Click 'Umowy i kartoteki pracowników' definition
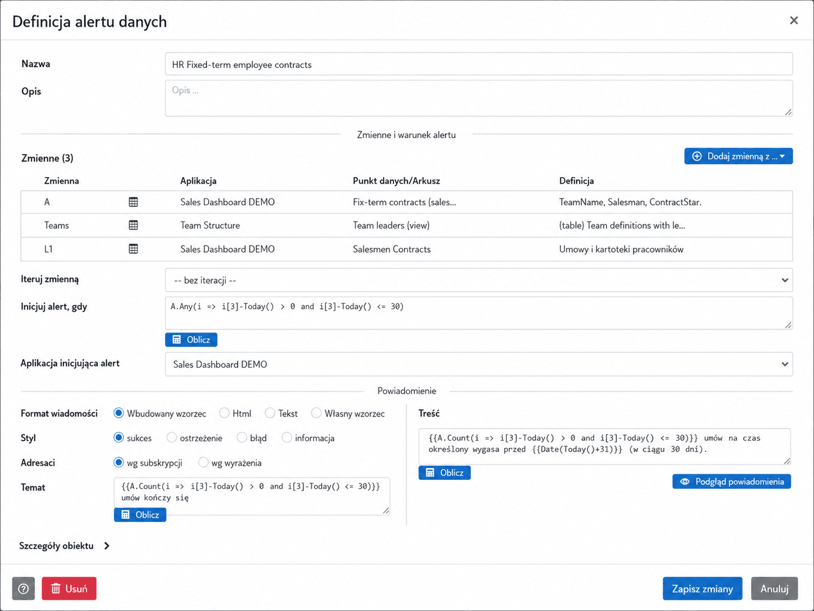 621,249
